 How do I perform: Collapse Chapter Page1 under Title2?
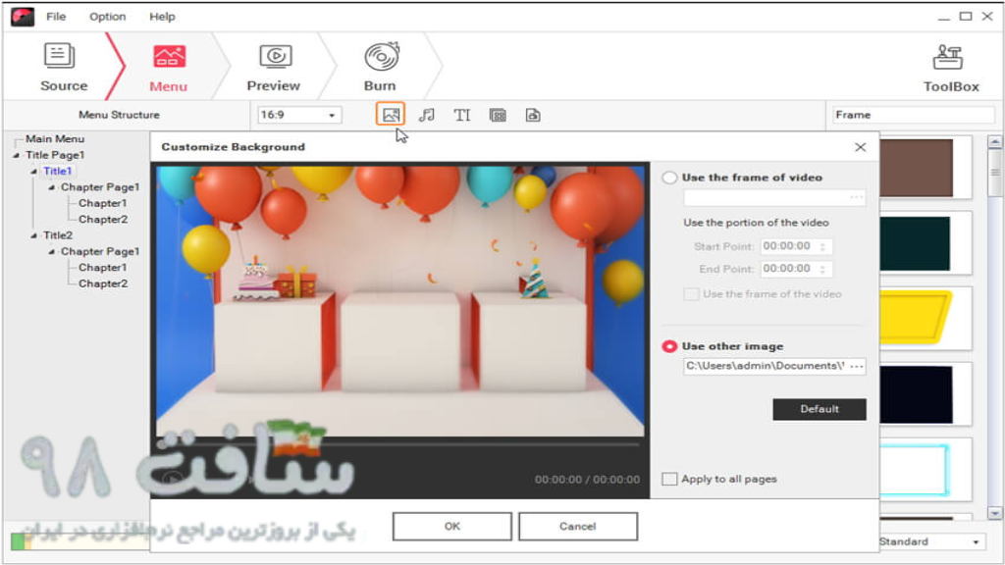click(x=51, y=252)
